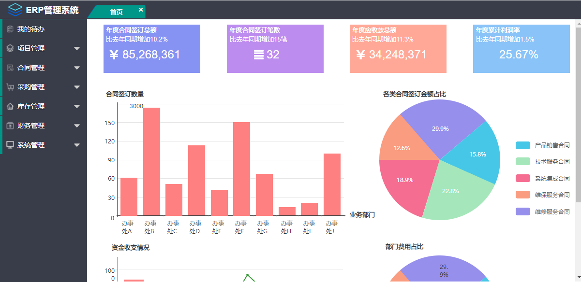The image size is (581, 282).
Task: Click the bar for 办事处E
Action: tap(219, 203)
